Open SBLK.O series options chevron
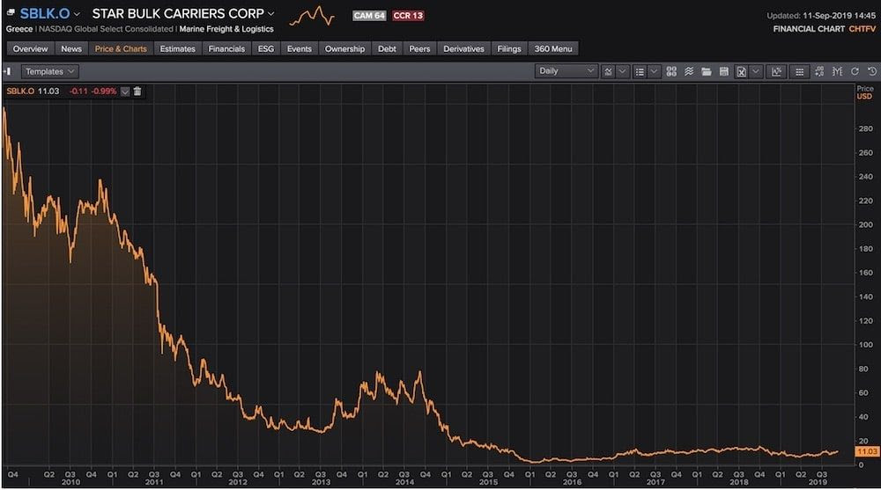Screen dimensions: 881x490 coord(125,91)
